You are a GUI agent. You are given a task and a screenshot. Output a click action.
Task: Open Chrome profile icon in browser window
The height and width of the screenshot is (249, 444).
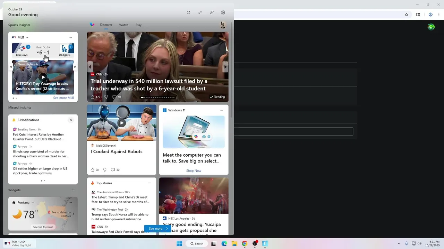point(430,15)
